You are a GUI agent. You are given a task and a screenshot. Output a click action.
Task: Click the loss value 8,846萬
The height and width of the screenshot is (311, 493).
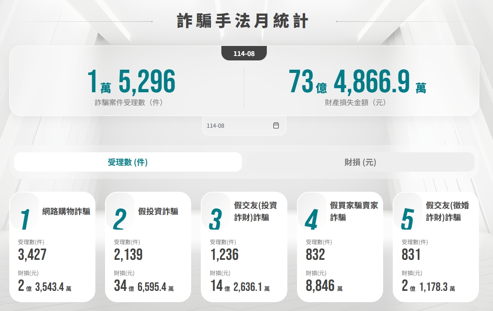324,286
